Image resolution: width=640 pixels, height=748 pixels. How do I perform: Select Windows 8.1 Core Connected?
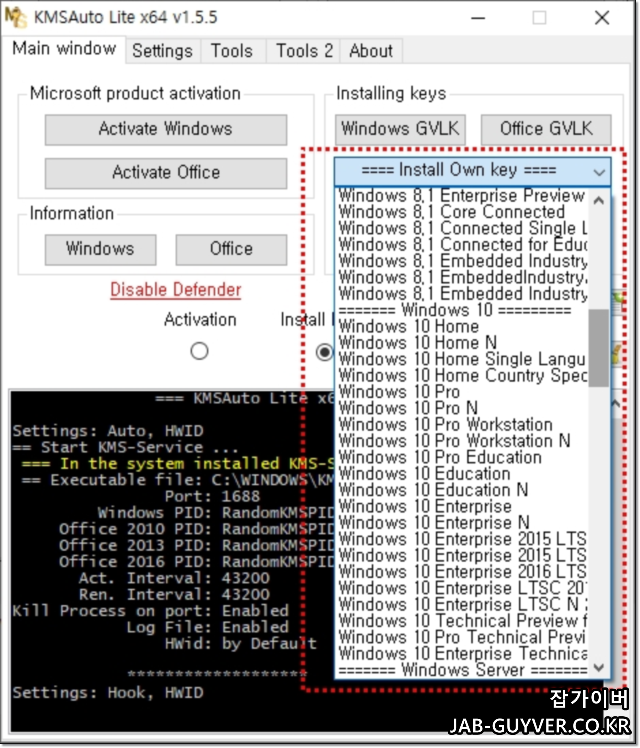pyautogui.click(x=462, y=212)
